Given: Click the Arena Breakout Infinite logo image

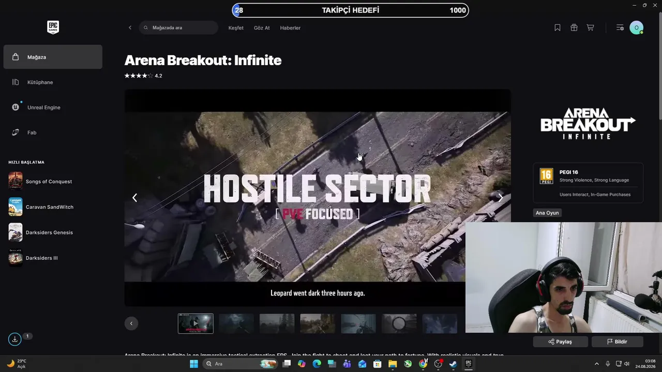Looking at the screenshot, I should tap(588, 123).
